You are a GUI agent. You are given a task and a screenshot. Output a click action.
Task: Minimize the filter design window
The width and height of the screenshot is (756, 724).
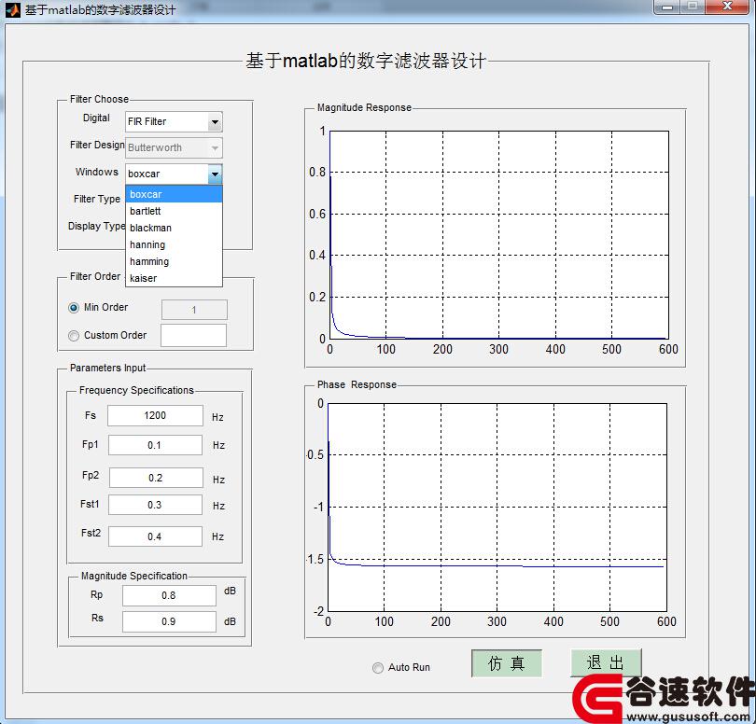tap(667, 7)
